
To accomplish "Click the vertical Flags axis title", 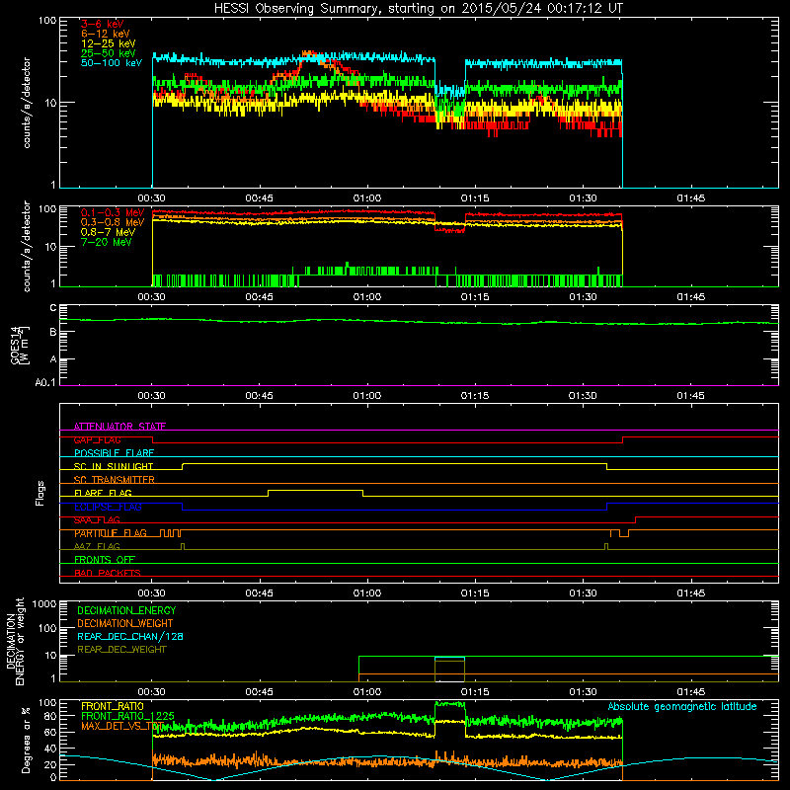I will (x=40, y=493).
